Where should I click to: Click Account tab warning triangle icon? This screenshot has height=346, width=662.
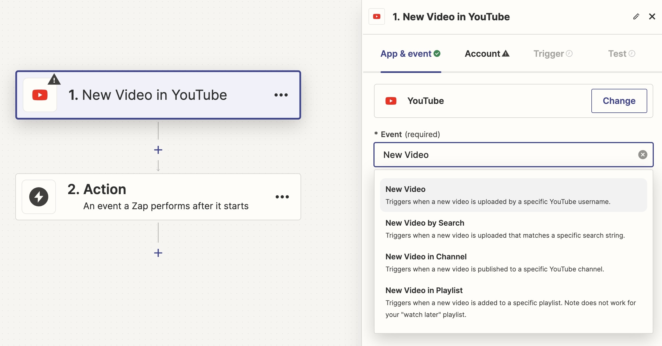pyautogui.click(x=506, y=53)
